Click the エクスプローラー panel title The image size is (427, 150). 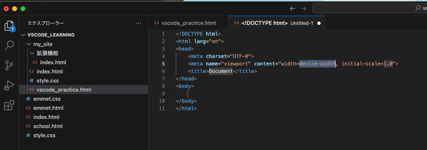pyautogui.click(x=46, y=23)
